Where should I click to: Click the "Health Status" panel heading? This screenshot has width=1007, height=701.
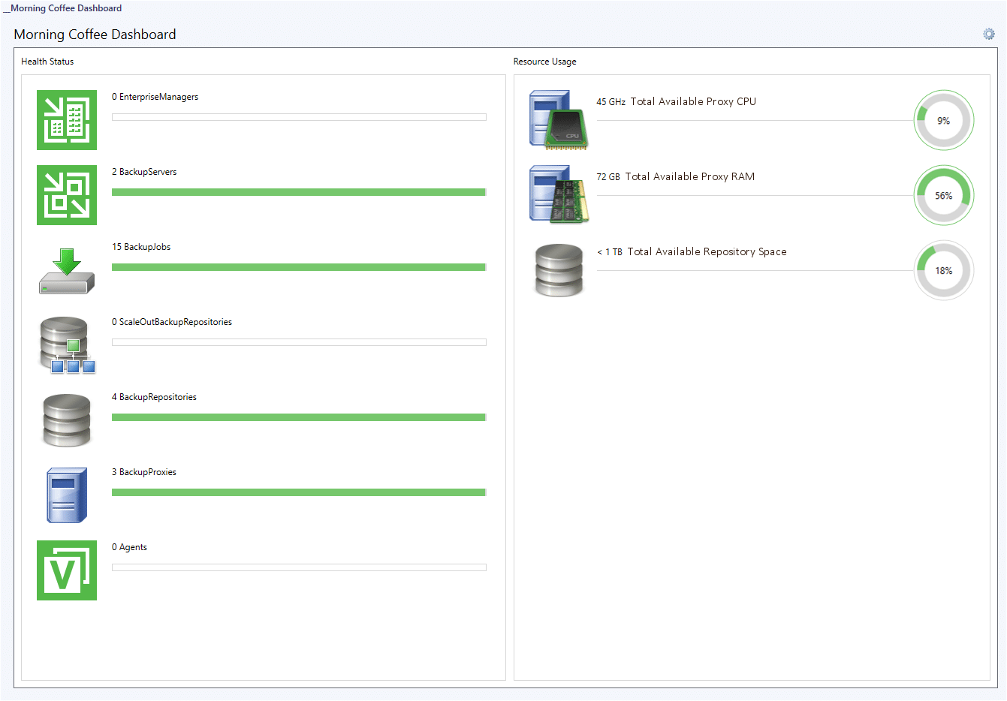pos(47,62)
